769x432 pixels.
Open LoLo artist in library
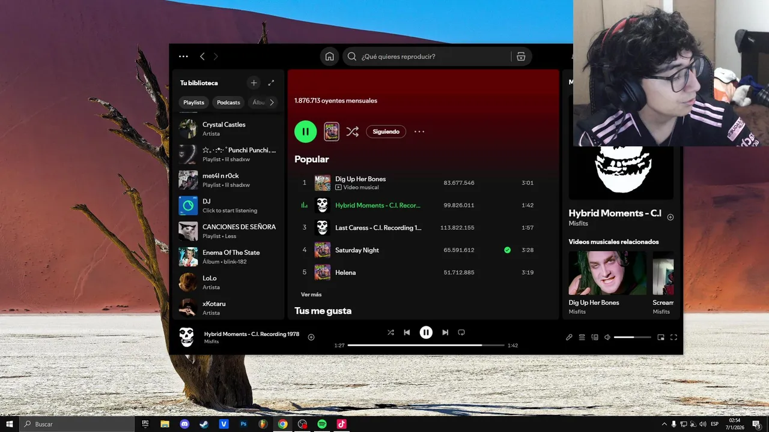point(228,282)
